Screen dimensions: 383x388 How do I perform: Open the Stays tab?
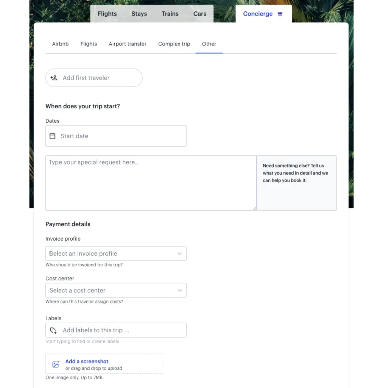click(x=139, y=14)
